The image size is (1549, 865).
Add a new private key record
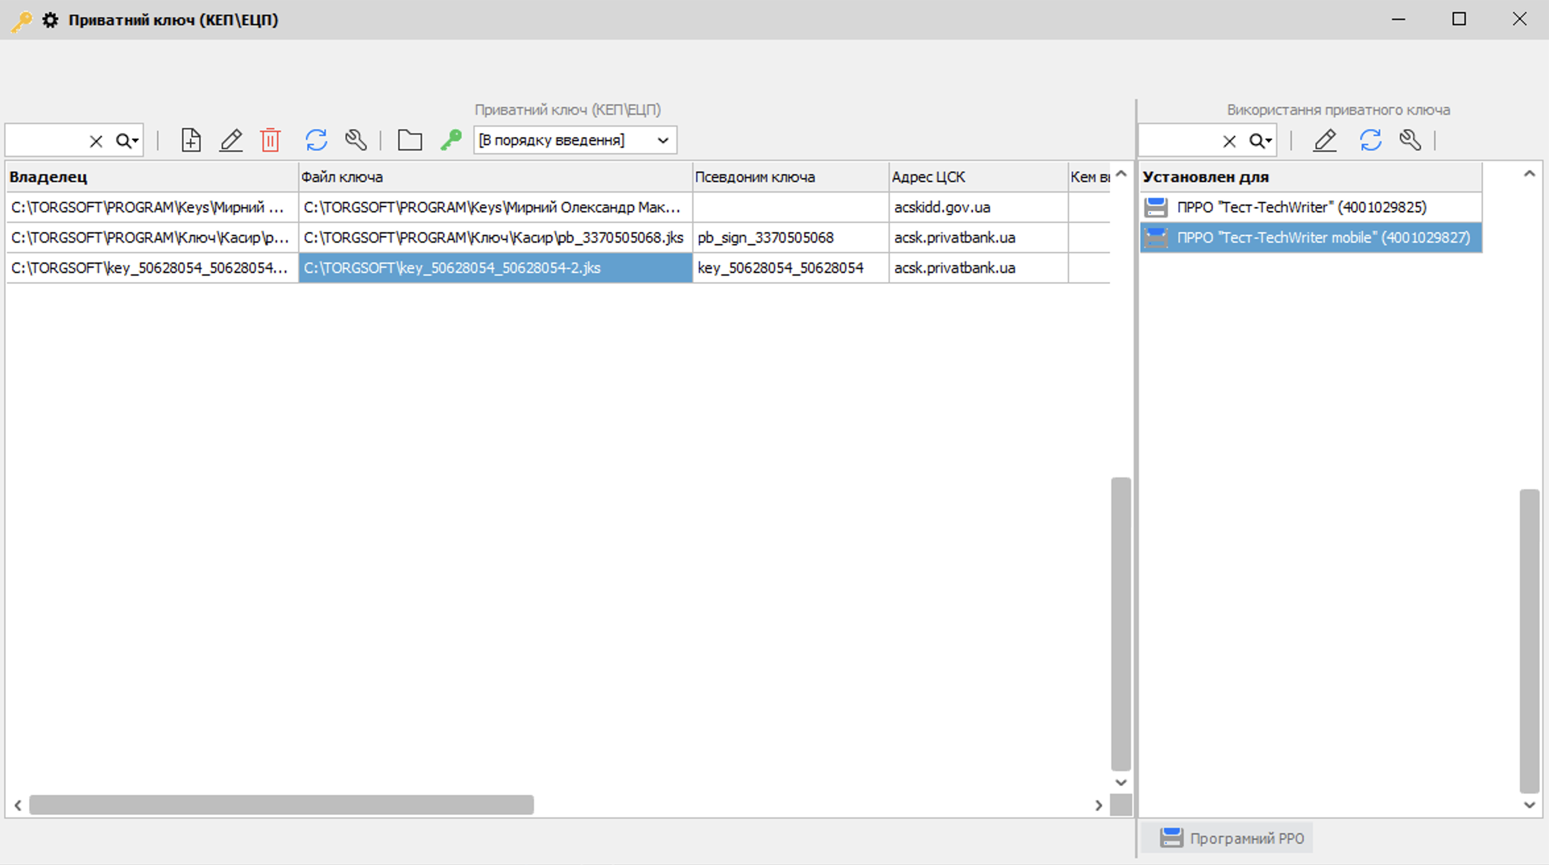[191, 140]
